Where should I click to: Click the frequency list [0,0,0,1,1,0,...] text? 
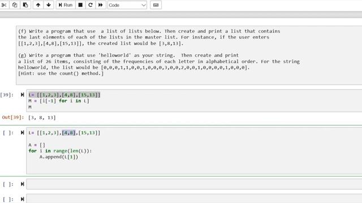[x=174, y=68]
